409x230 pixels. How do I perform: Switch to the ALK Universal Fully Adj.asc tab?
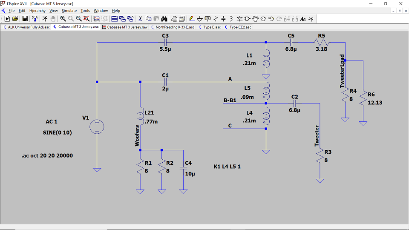(26, 27)
